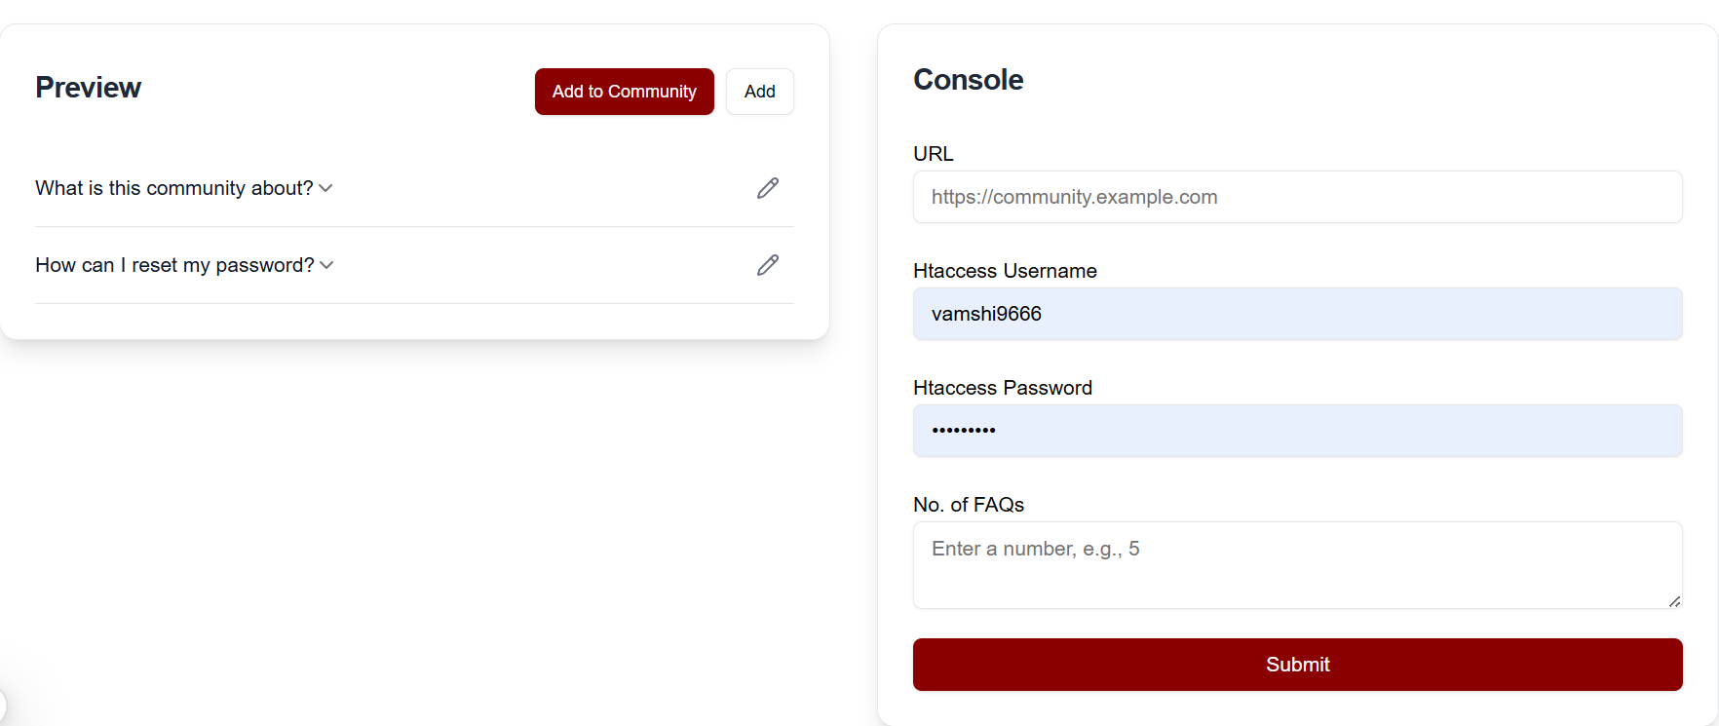Click pencil icon for reset password FAQ
This screenshot has height=726, width=1719.
click(x=768, y=265)
